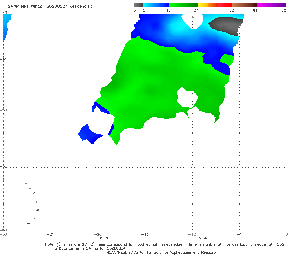Click the longitude axis label "-10"
Viewport: 290px width, 255px height.
point(192,234)
